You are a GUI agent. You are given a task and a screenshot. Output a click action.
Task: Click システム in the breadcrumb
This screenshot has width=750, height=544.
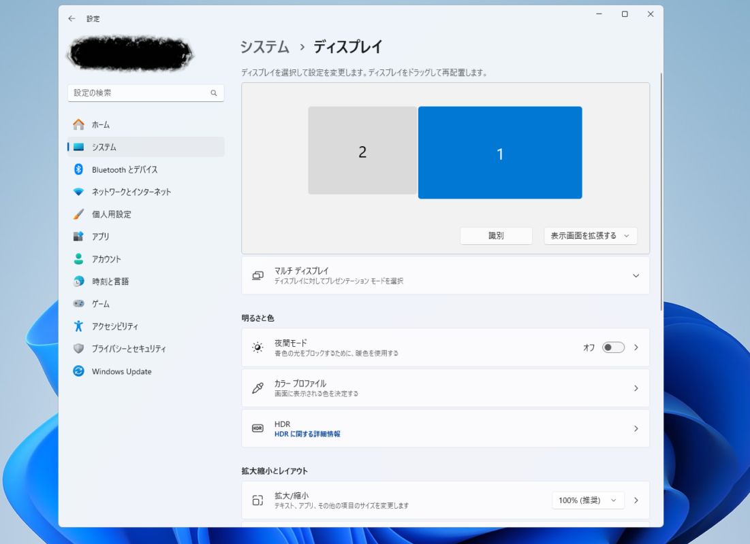(264, 47)
